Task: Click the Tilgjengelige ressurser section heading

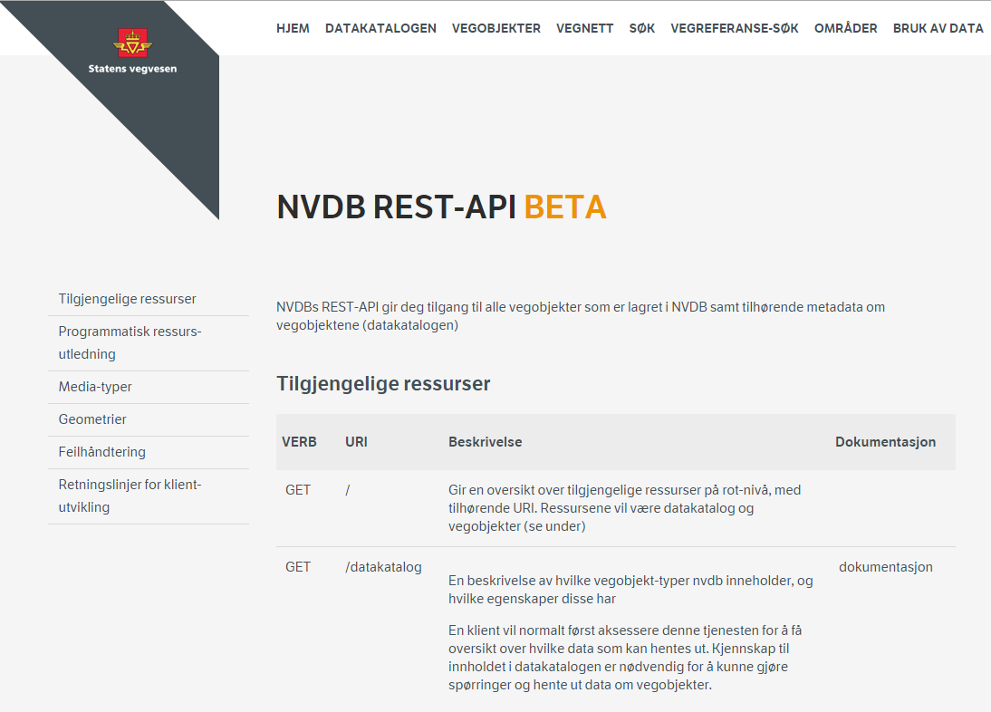Action: (383, 383)
